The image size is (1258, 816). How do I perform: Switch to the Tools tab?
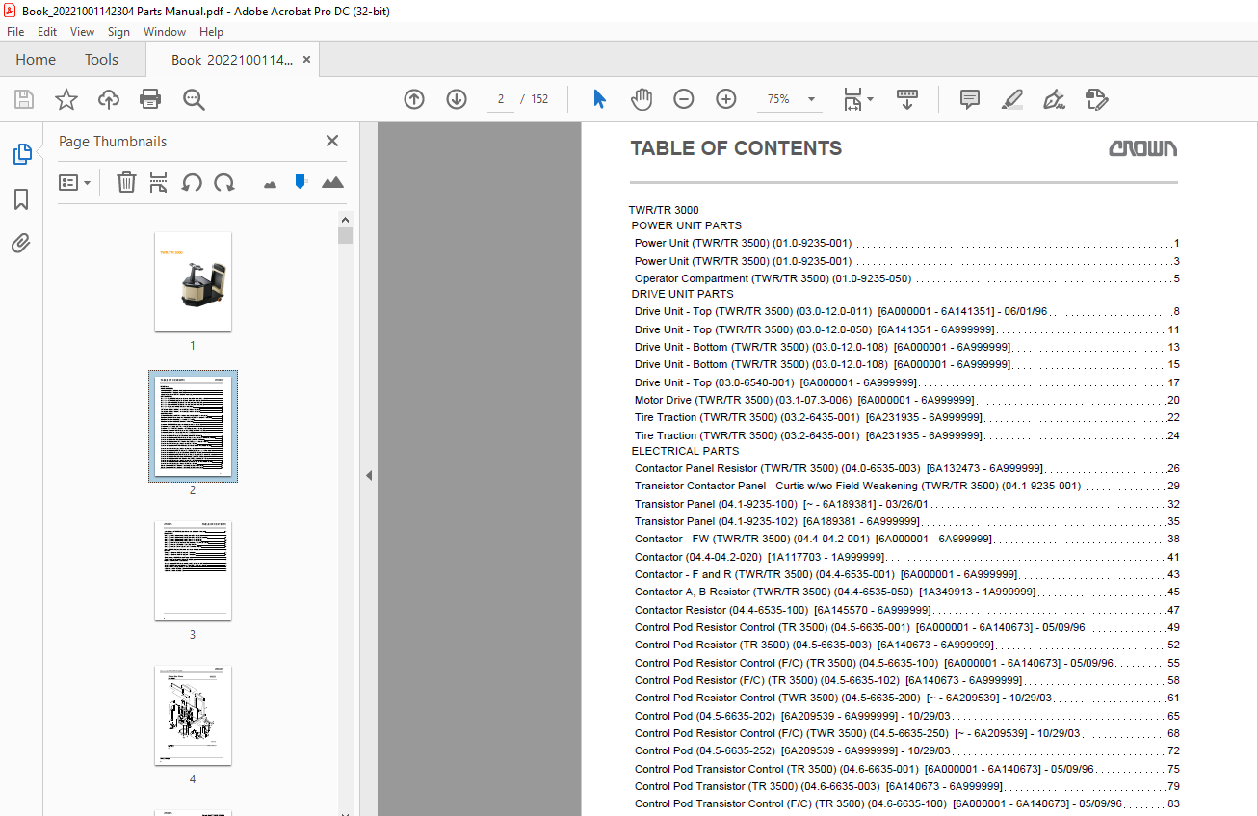pos(101,60)
